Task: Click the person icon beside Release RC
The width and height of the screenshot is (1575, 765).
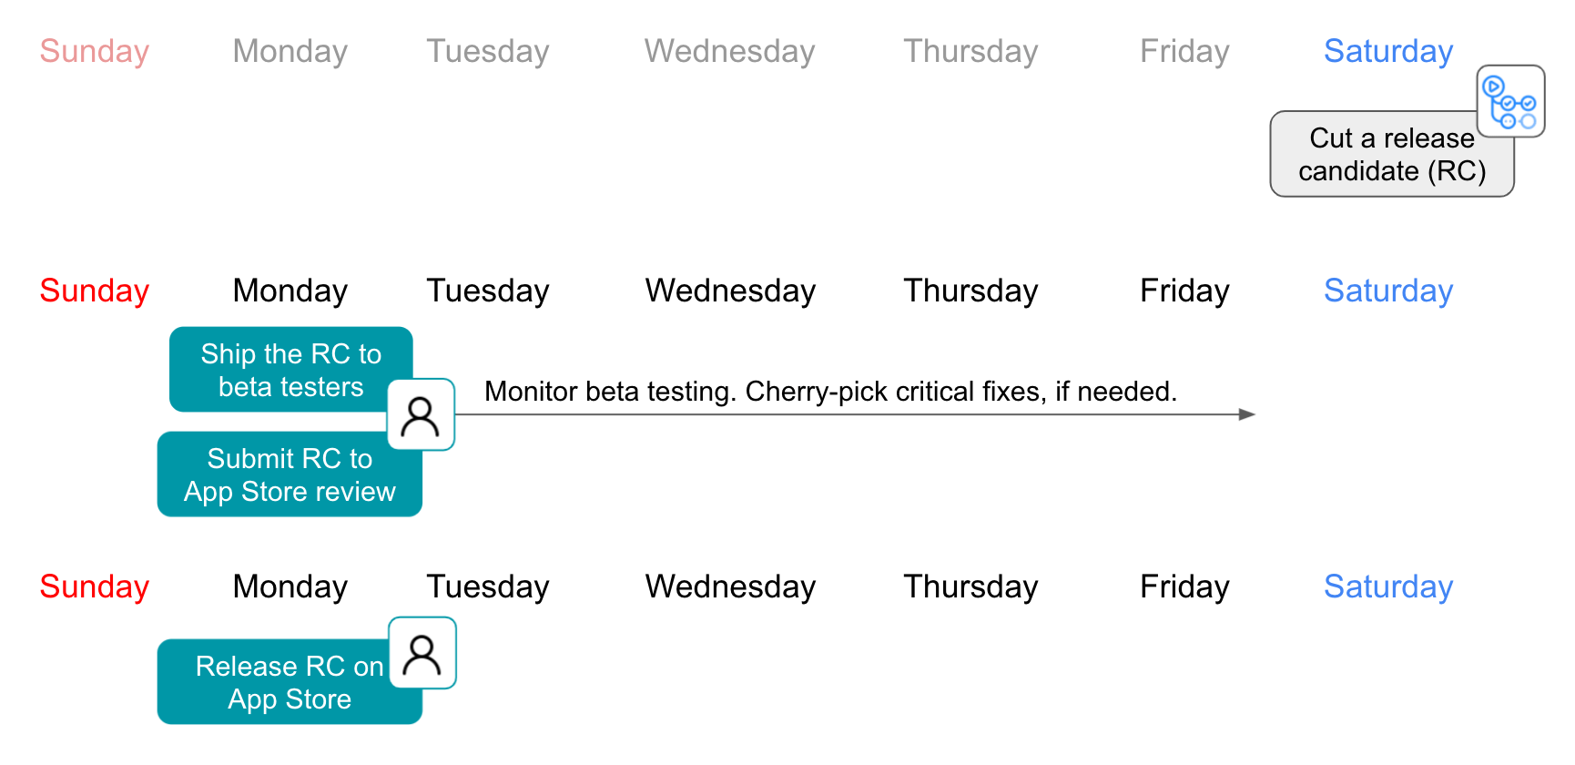Action: tap(422, 653)
